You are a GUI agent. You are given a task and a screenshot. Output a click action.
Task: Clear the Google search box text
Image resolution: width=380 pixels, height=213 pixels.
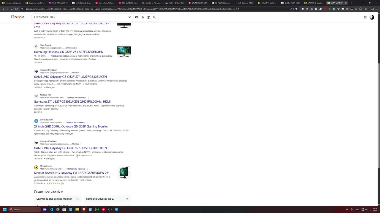pyautogui.click(x=129, y=17)
